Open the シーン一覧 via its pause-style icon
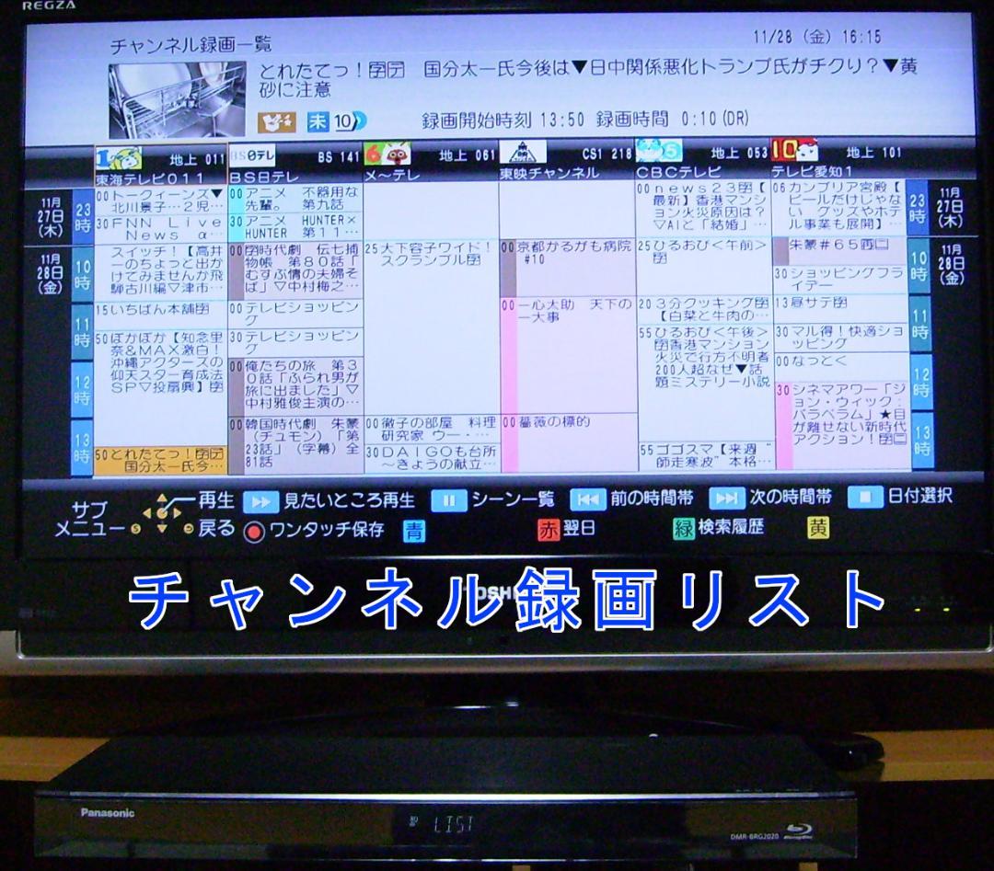 click(x=448, y=501)
